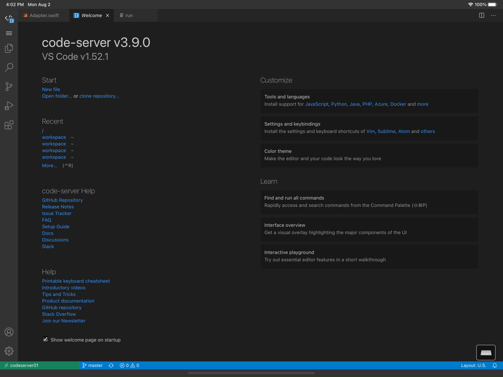The height and width of the screenshot is (377, 503).
Task: Install Atom keybindings
Action: pyautogui.click(x=404, y=131)
